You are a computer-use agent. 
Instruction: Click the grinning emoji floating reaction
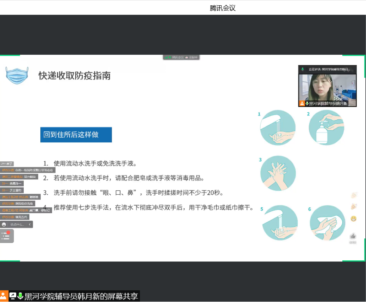[x=354, y=219]
